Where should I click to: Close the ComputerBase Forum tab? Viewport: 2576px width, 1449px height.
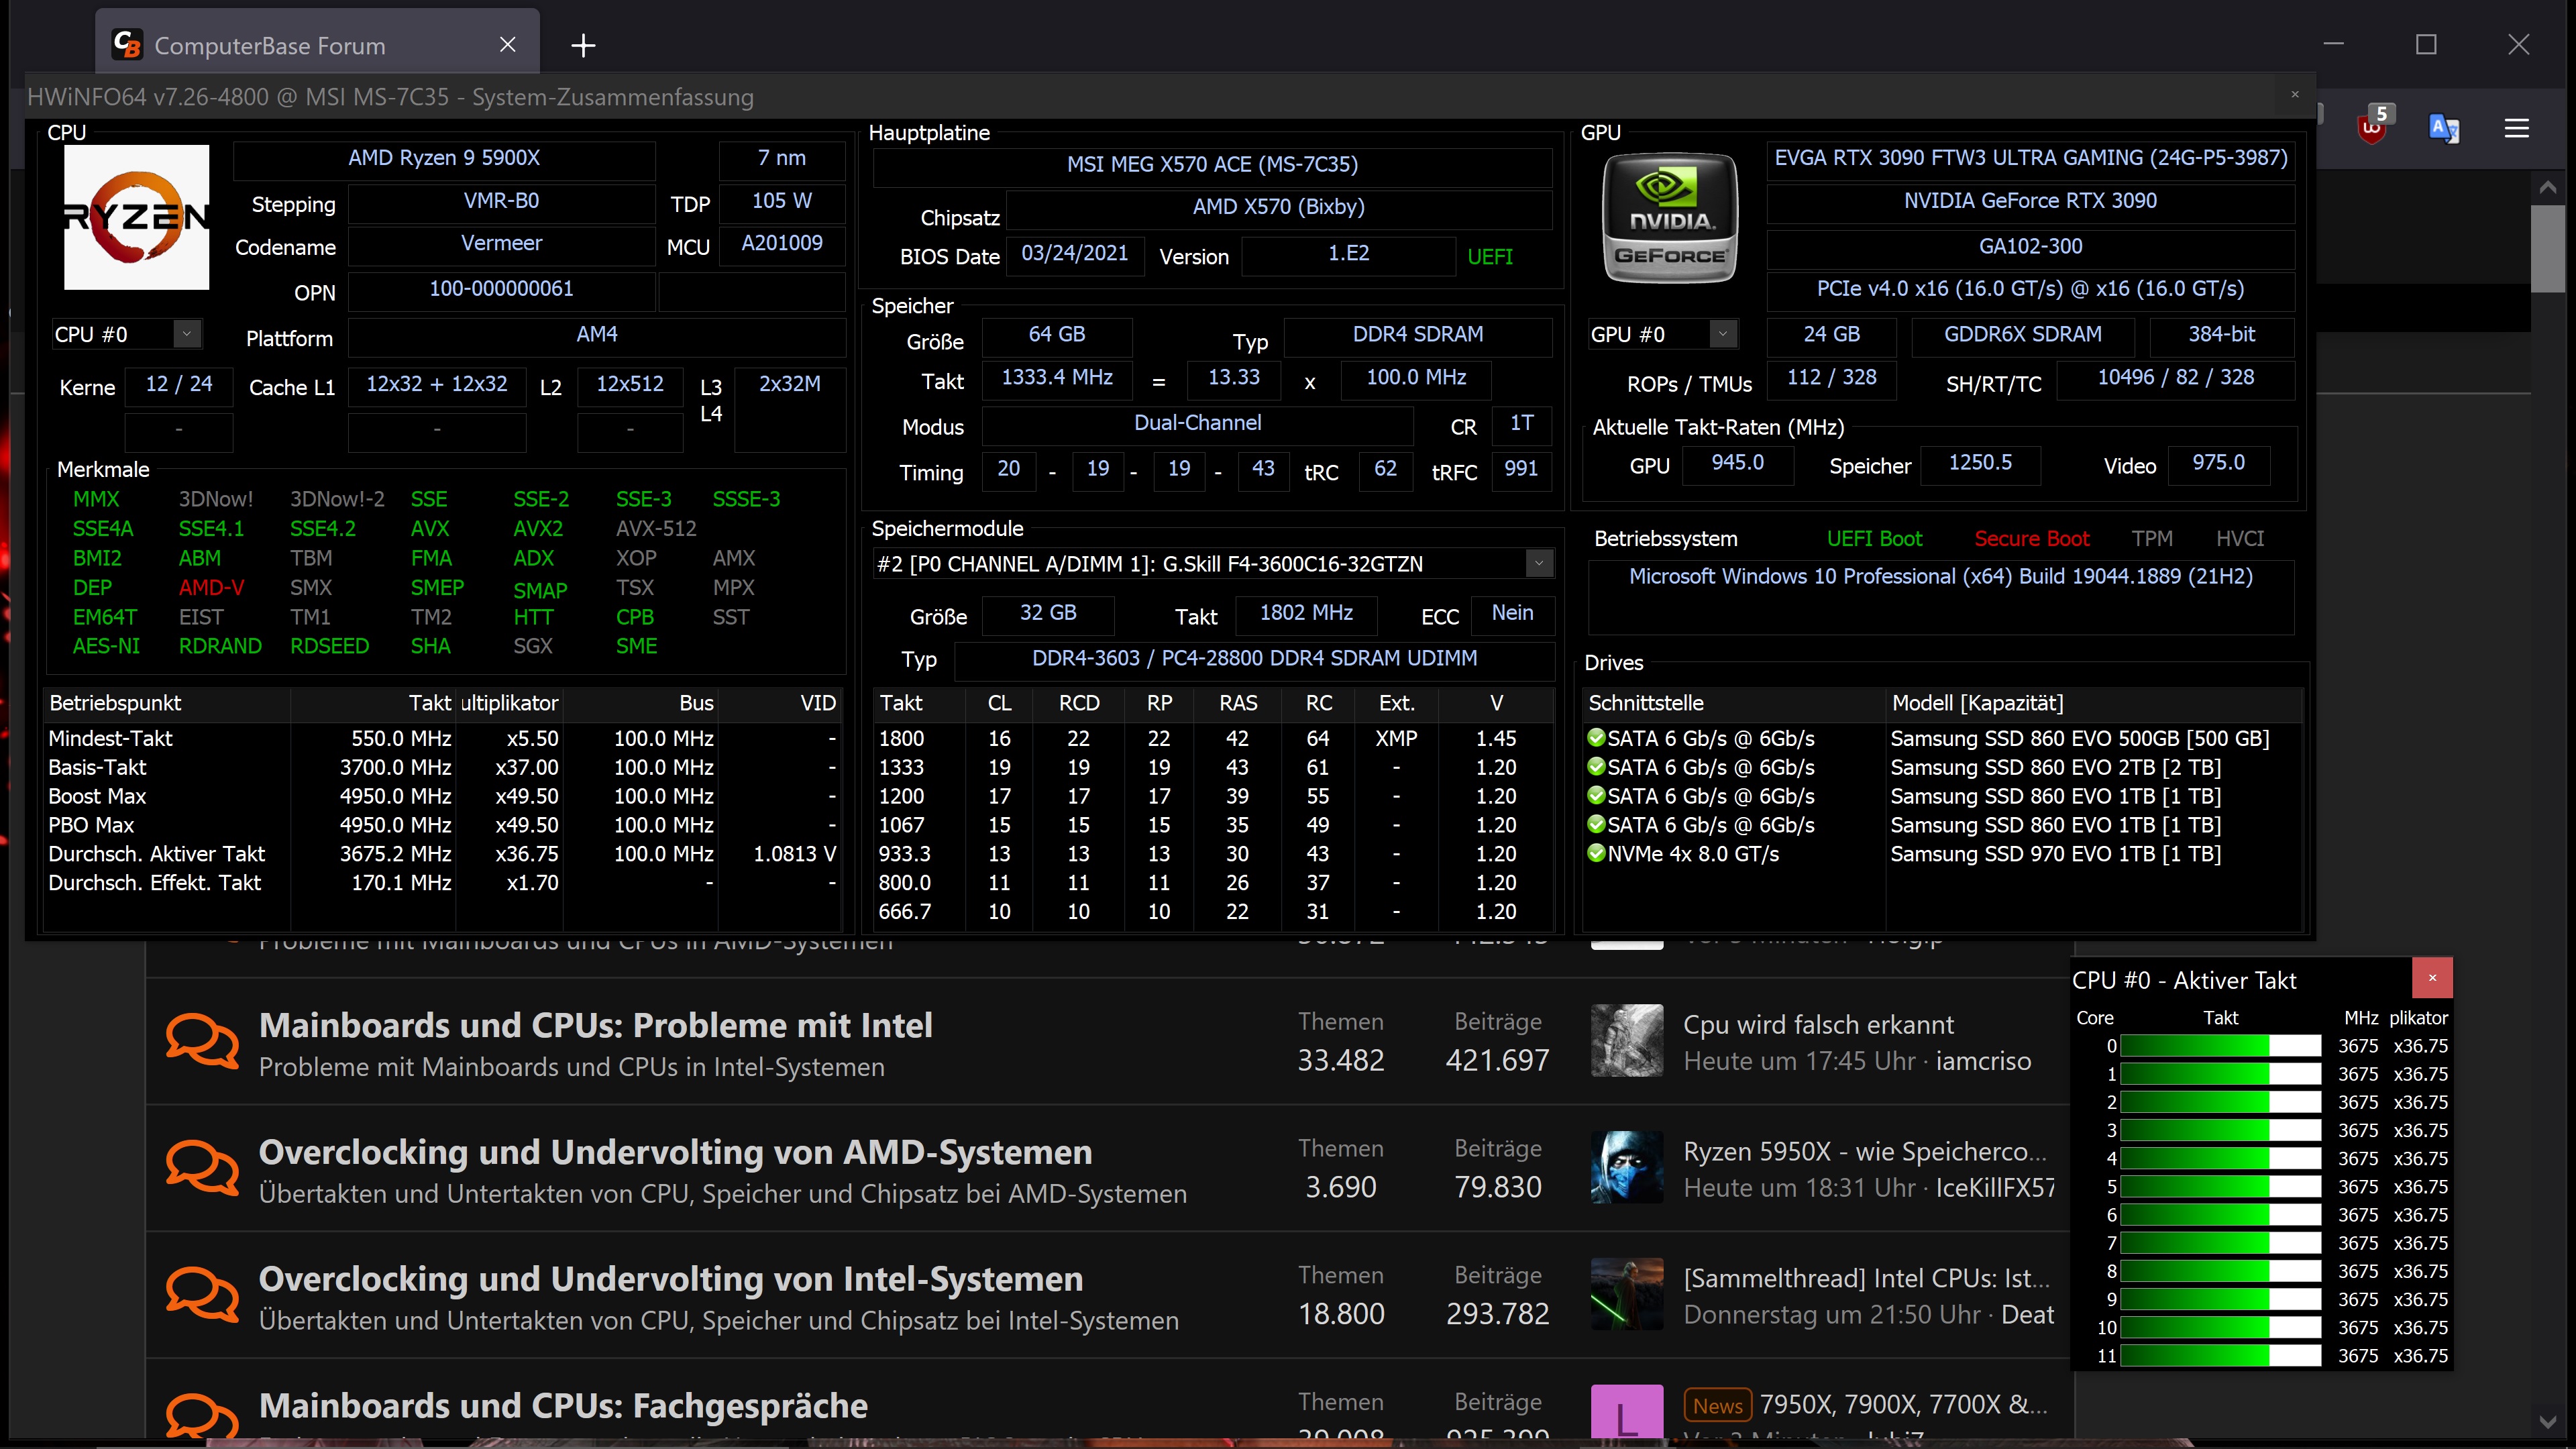coord(508,45)
